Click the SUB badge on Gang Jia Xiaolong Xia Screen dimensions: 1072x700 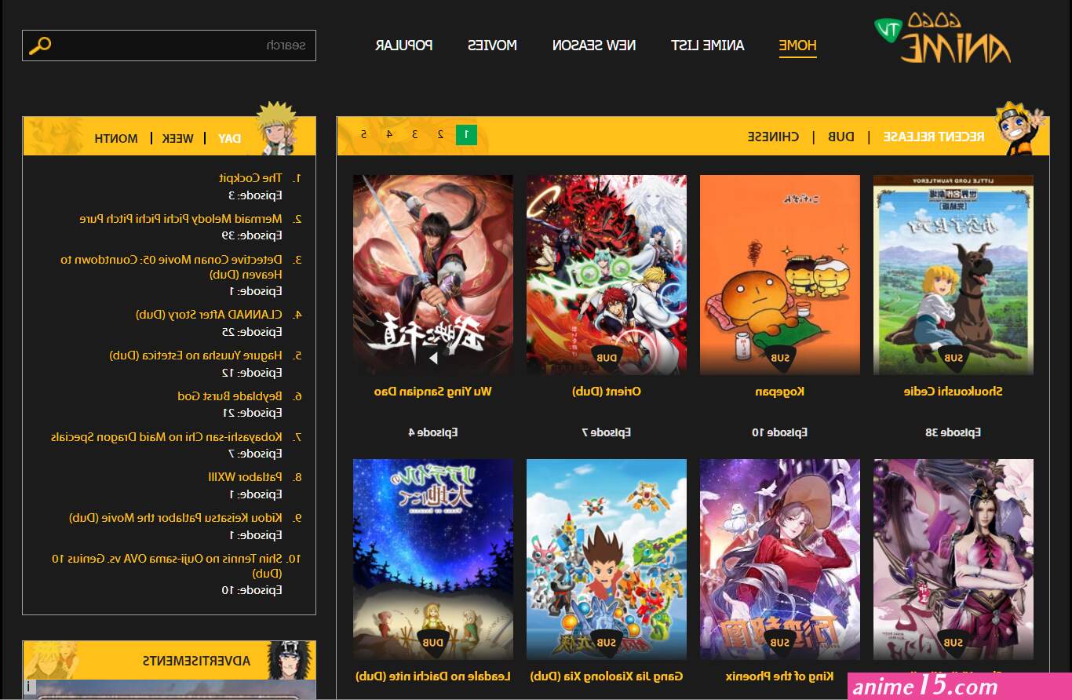pyautogui.click(x=607, y=642)
